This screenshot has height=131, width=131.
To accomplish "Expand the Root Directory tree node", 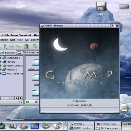I will (x=0, y=74).
